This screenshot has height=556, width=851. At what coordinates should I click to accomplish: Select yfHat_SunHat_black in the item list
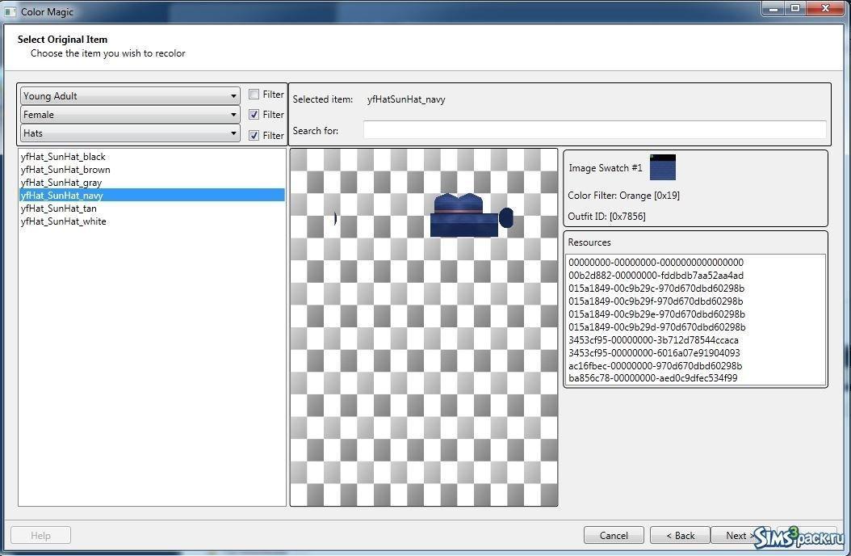[63, 157]
